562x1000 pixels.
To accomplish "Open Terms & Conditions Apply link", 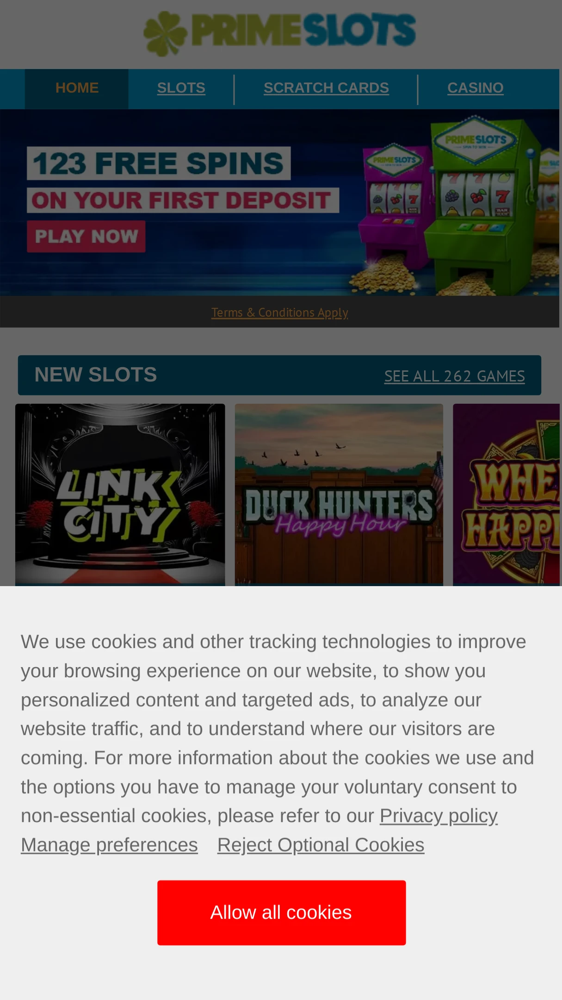I will pyautogui.click(x=279, y=312).
